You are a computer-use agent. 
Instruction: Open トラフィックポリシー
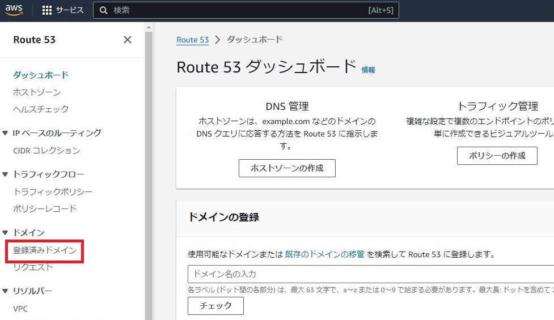pyautogui.click(x=52, y=191)
